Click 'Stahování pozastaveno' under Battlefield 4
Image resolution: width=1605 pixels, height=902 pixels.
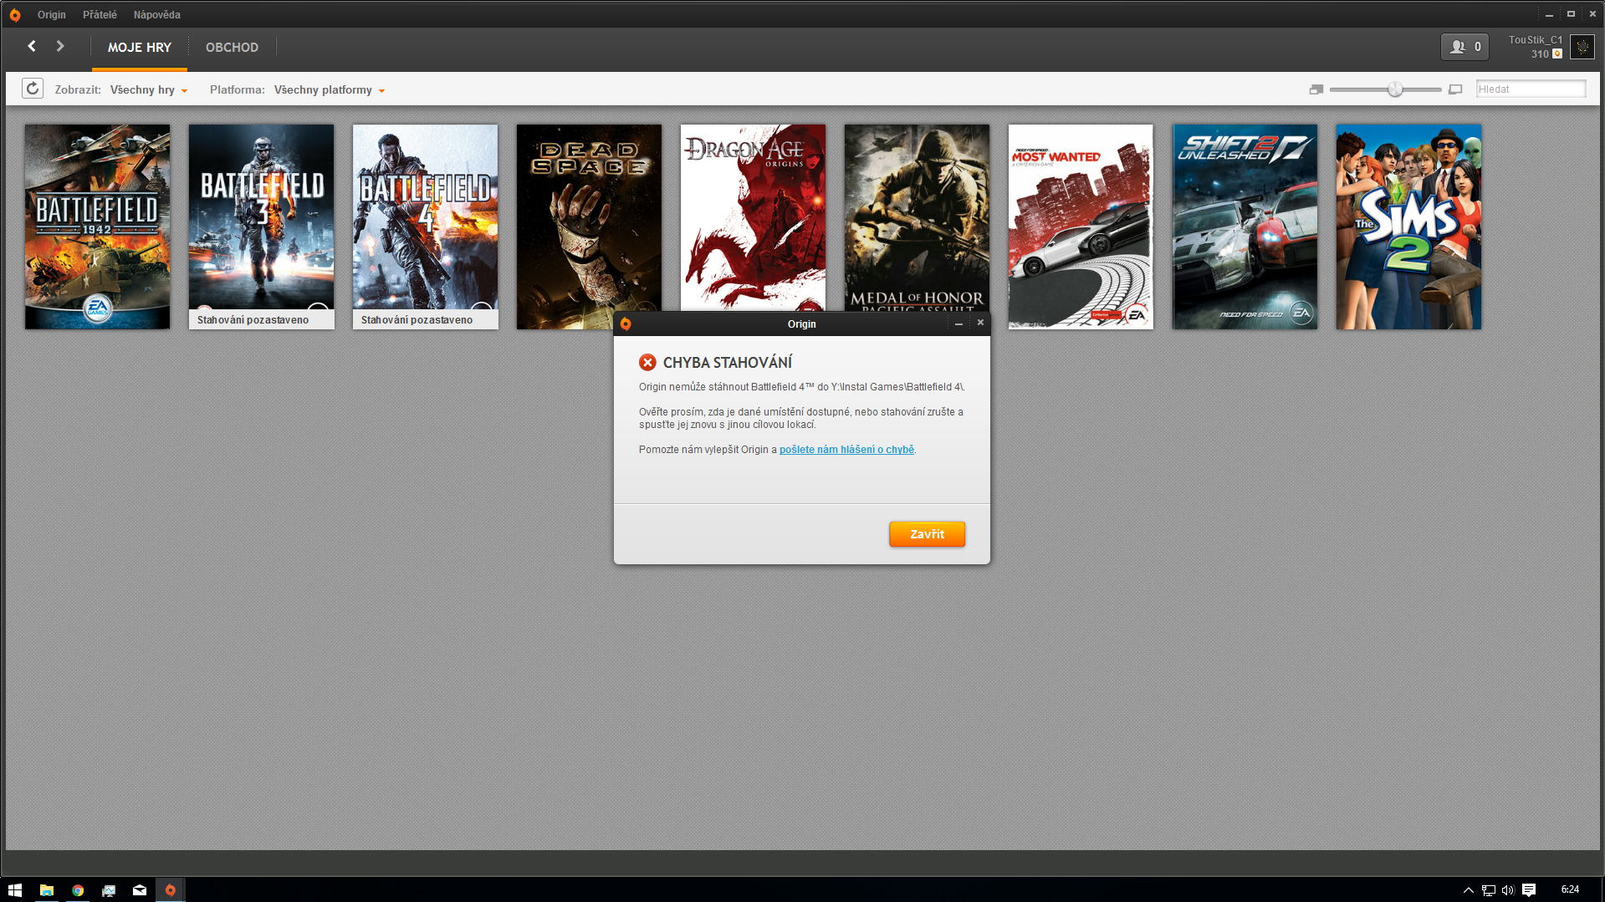coord(417,320)
